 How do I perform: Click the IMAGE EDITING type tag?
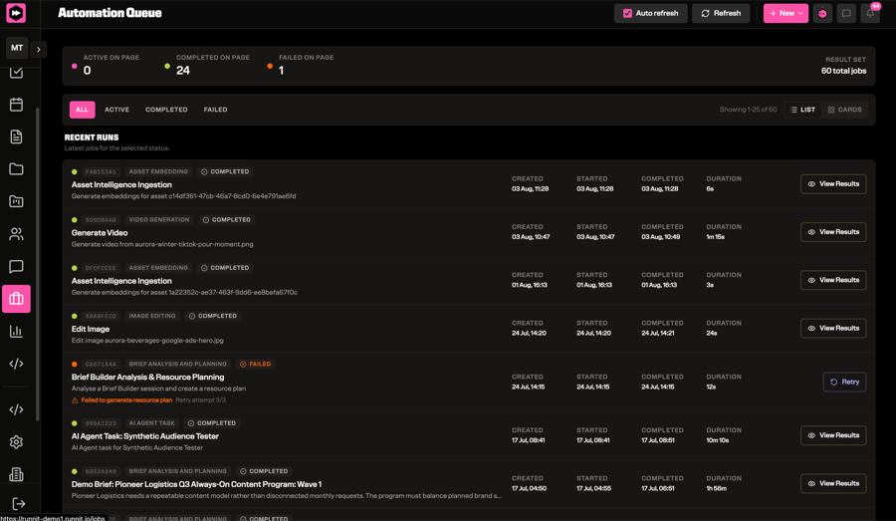click(152, 316)
